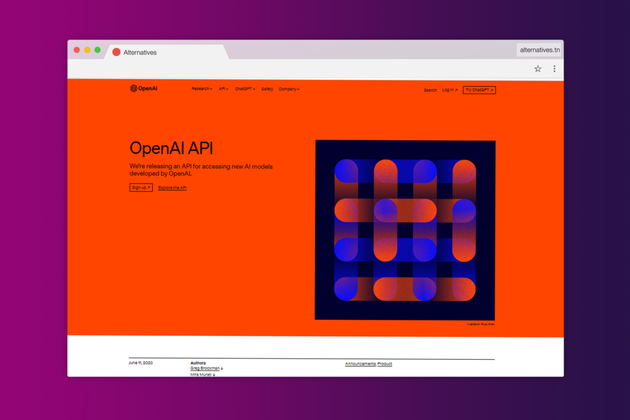Click the woven pattern illustration

pos(405,230)
